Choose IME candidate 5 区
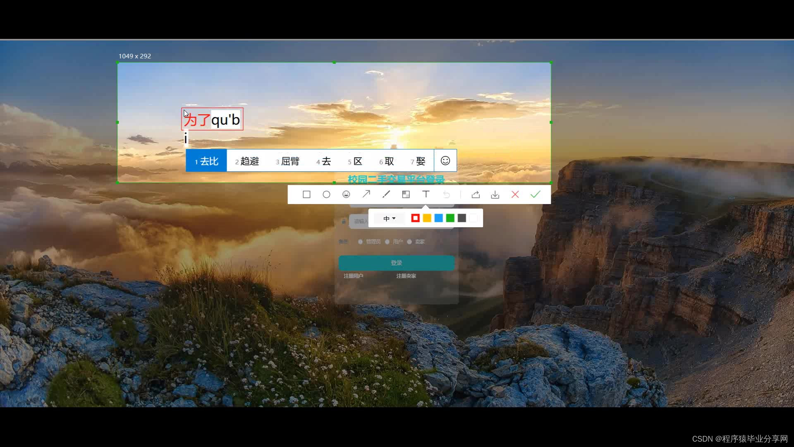Viewport: 794px width, 447px height. point(355,161)
